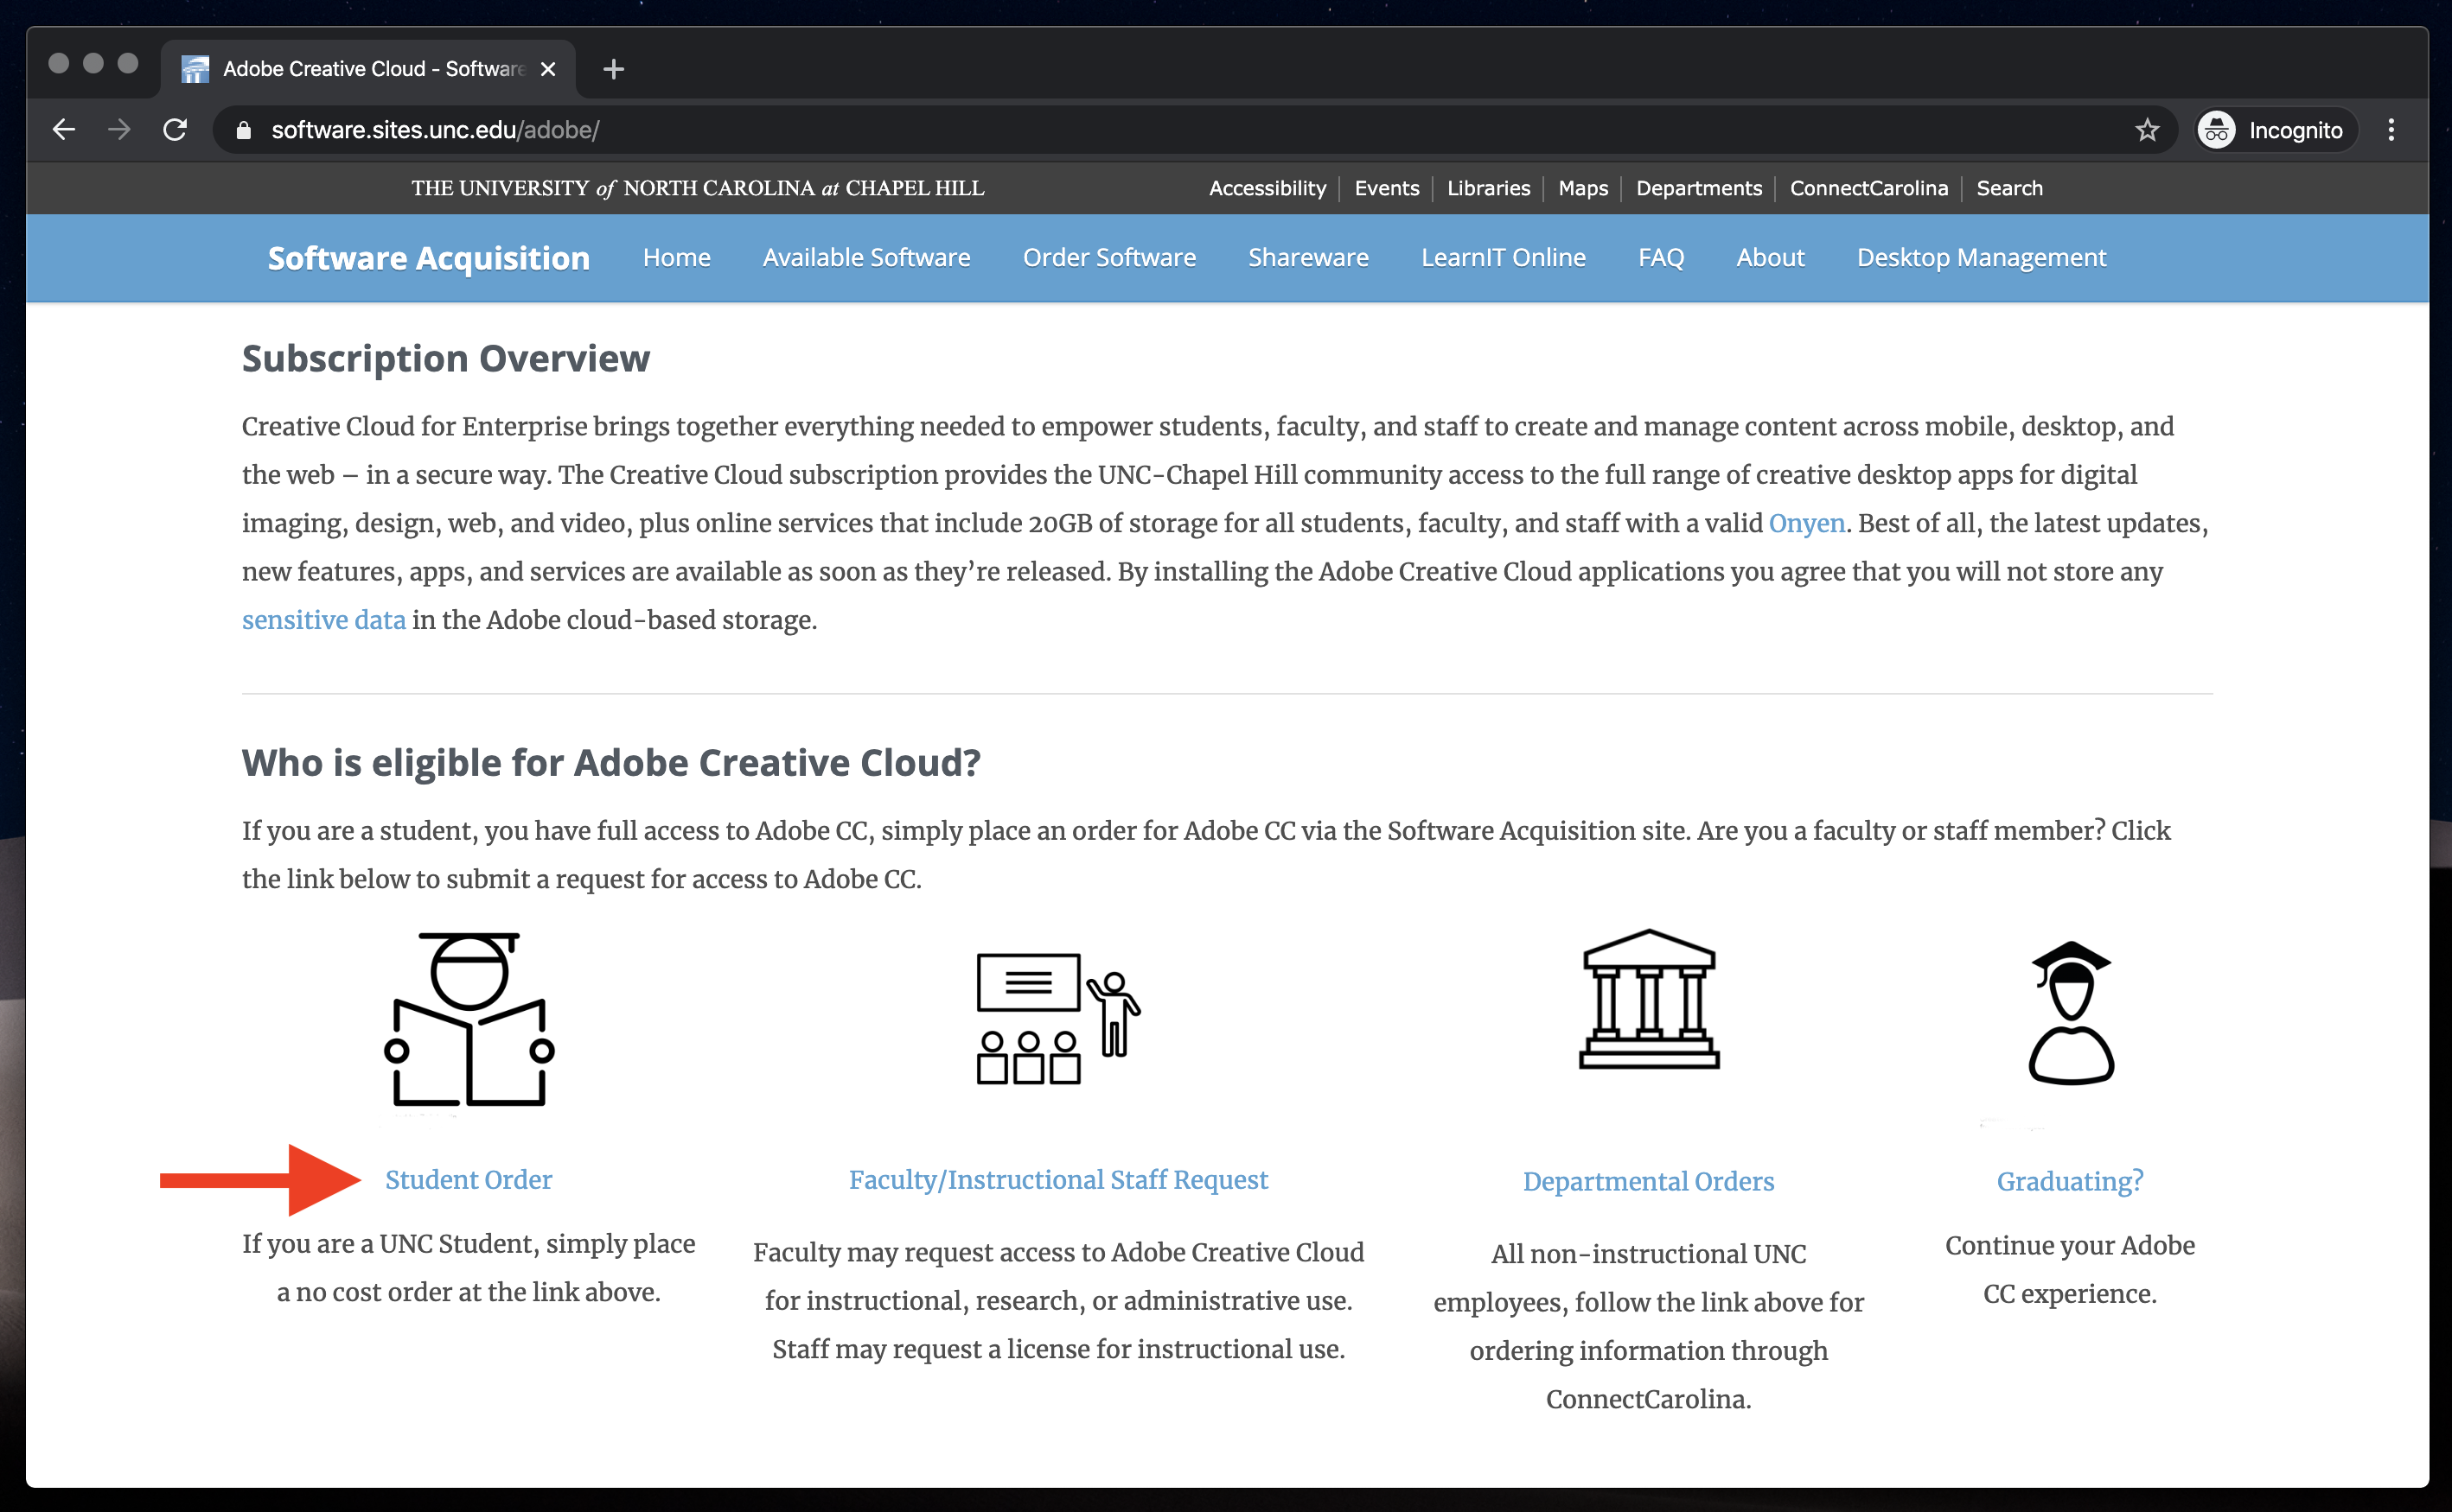
Task: Close the Adobe Creative Cloud tab
Action: [x=547, y=69]
